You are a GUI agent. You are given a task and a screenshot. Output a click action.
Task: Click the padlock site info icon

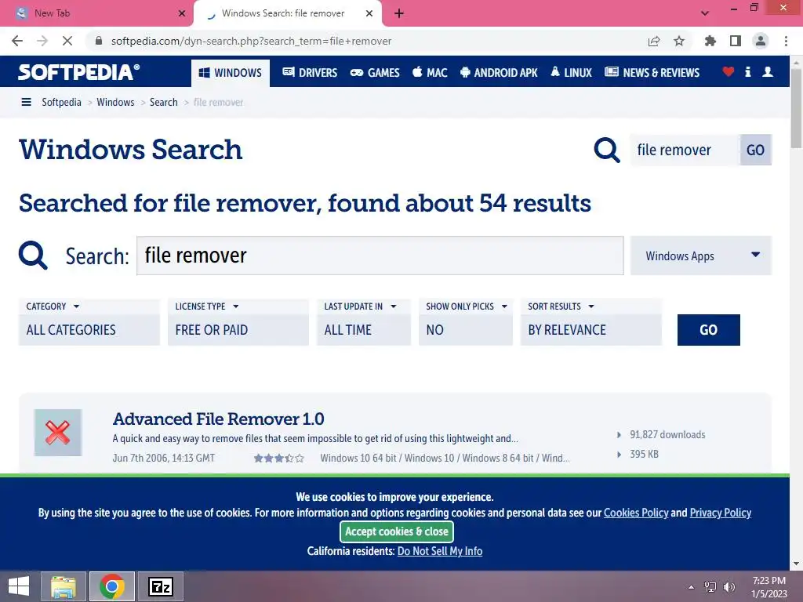[x=99, y=41]
